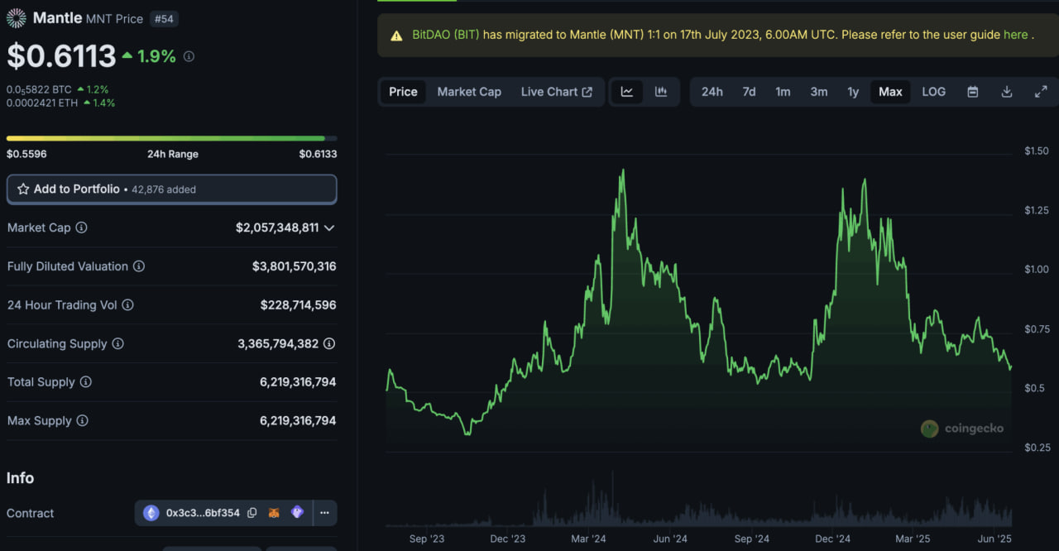Expand the chart to fullscreen
This screenshot has height=551, width=1059.
[x=1041, y=92]
